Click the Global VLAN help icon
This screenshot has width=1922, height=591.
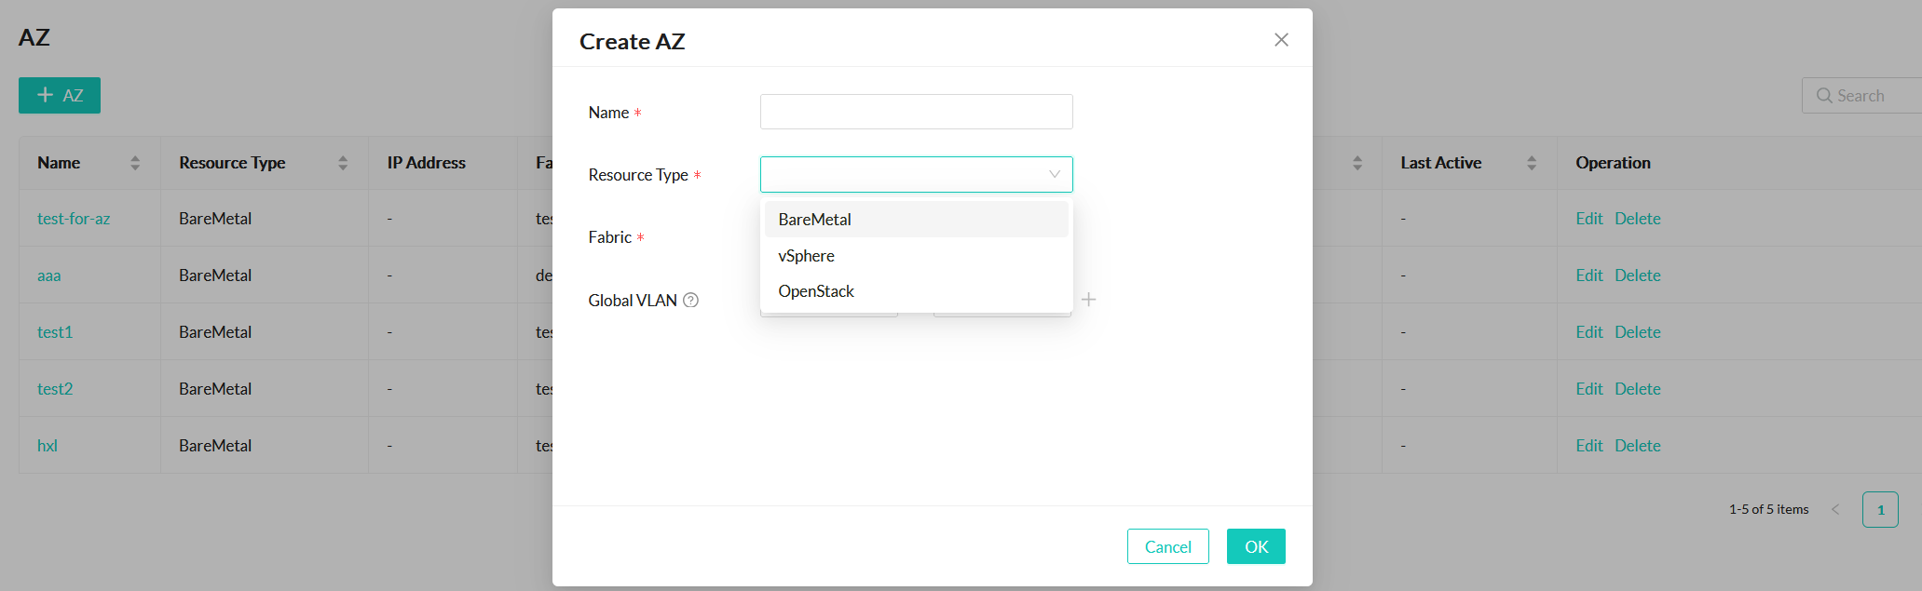click(x=690, y=300)
